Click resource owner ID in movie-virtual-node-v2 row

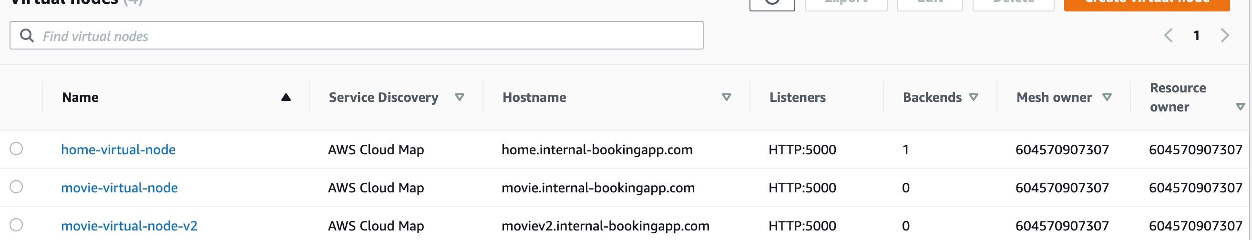[x=1196, y=226]
